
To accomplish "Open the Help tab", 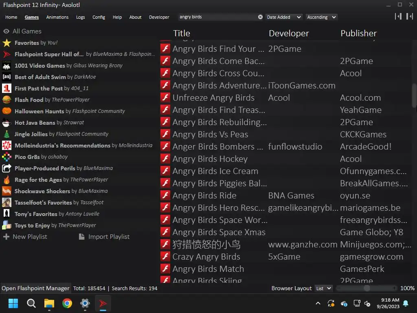I will pos(117,17).
